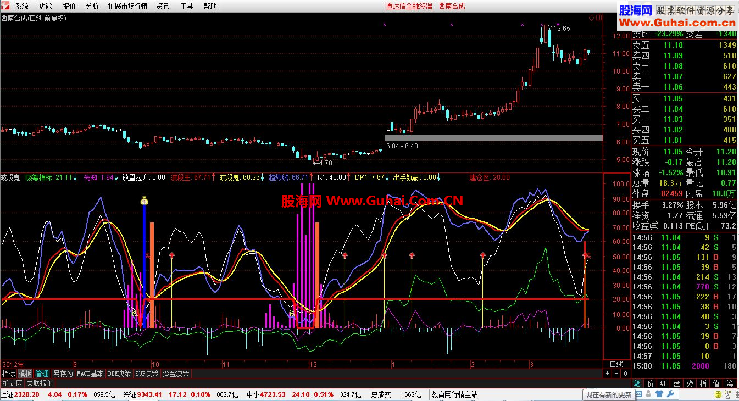Viewport: 739px width, 401px height.
Task: Toggle the 关联报价 panel
Action: pos(40,383)
